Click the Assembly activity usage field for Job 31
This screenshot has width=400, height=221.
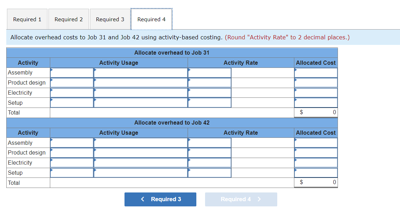point(71,72)
